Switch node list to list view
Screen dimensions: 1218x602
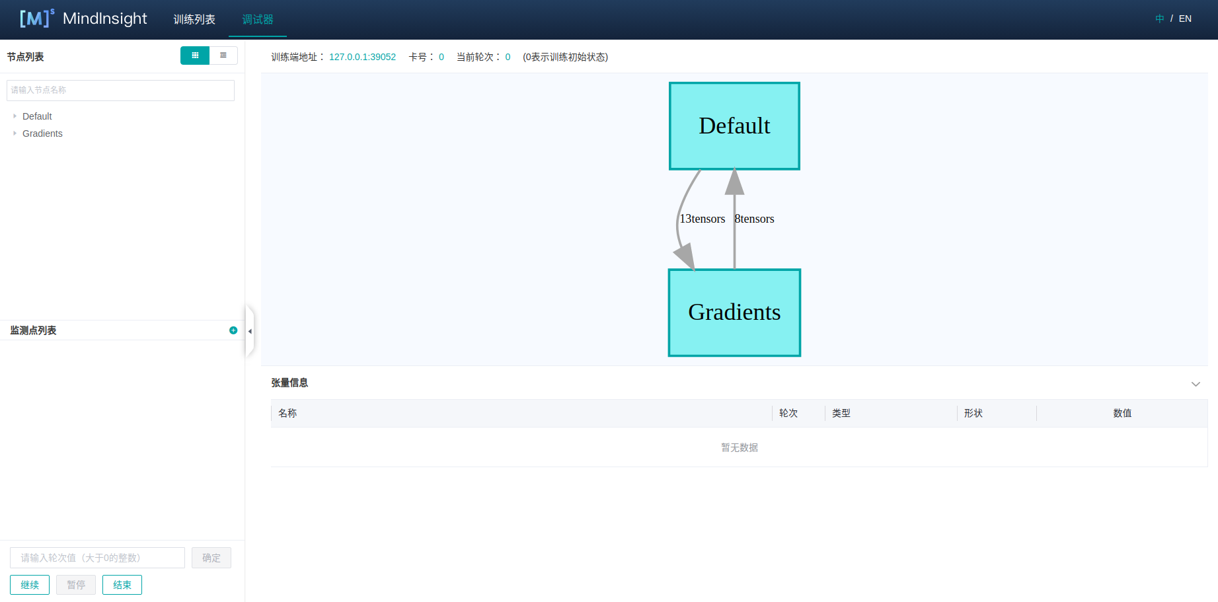223,56
